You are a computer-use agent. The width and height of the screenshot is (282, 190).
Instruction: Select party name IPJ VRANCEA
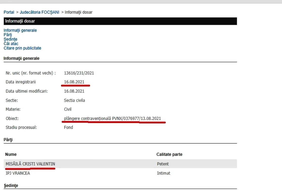point(18,173)
